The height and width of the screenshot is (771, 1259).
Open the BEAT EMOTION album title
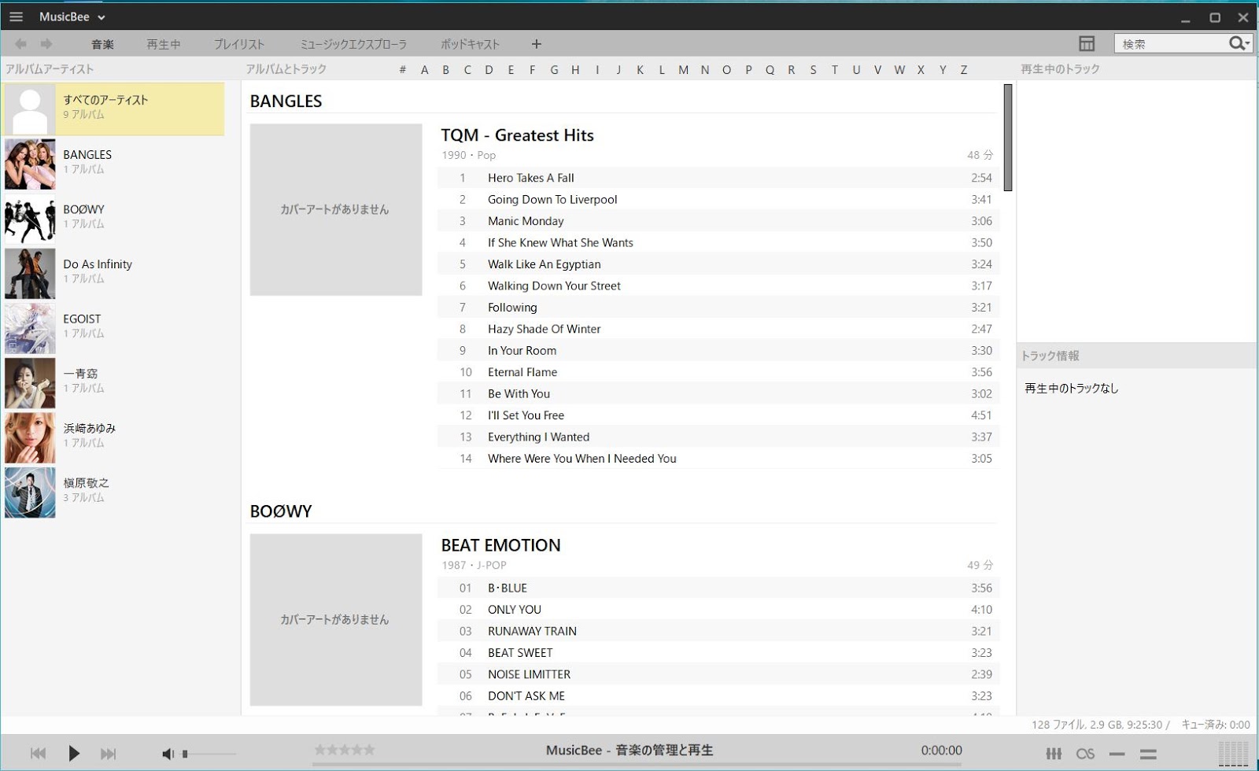pos(501,545)
